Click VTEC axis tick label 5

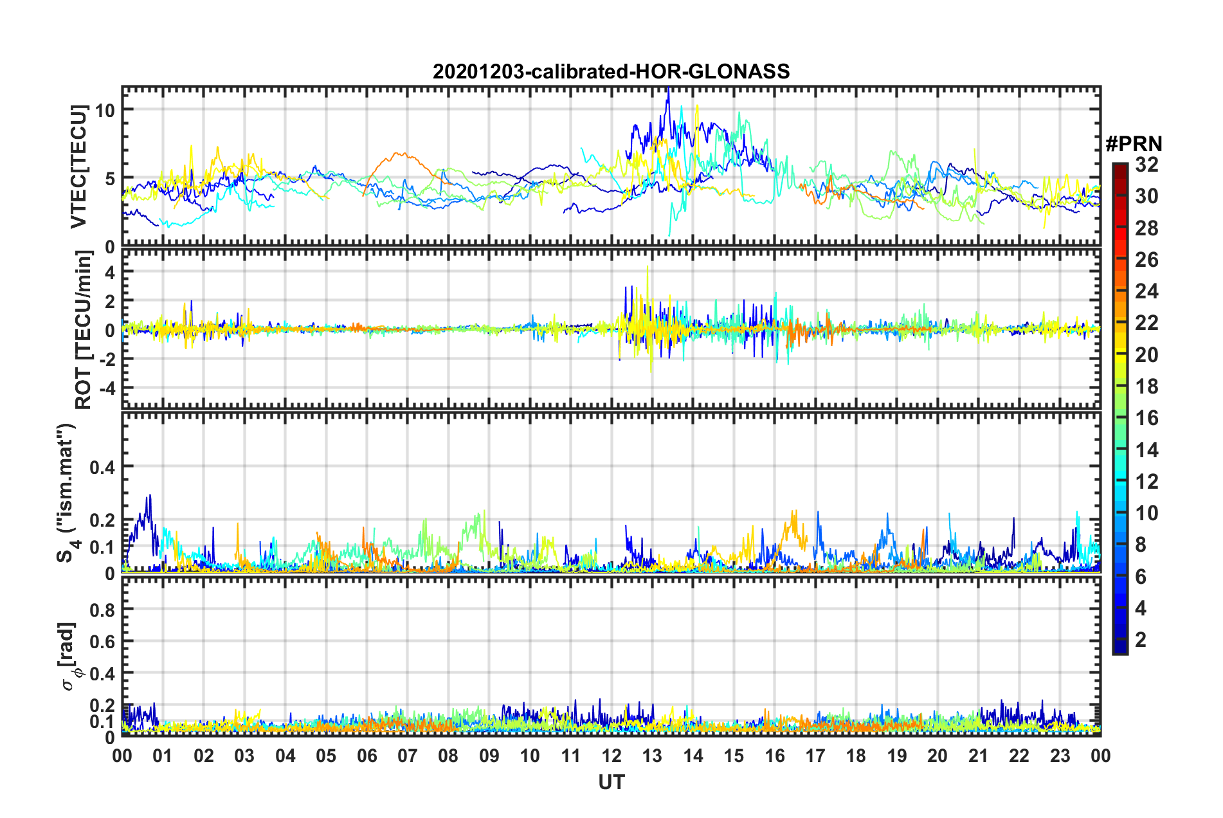(x=110, y=179)
